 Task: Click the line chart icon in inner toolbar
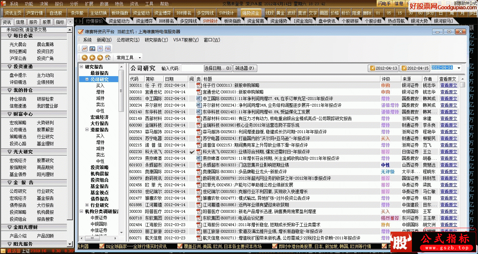[85, 49]
